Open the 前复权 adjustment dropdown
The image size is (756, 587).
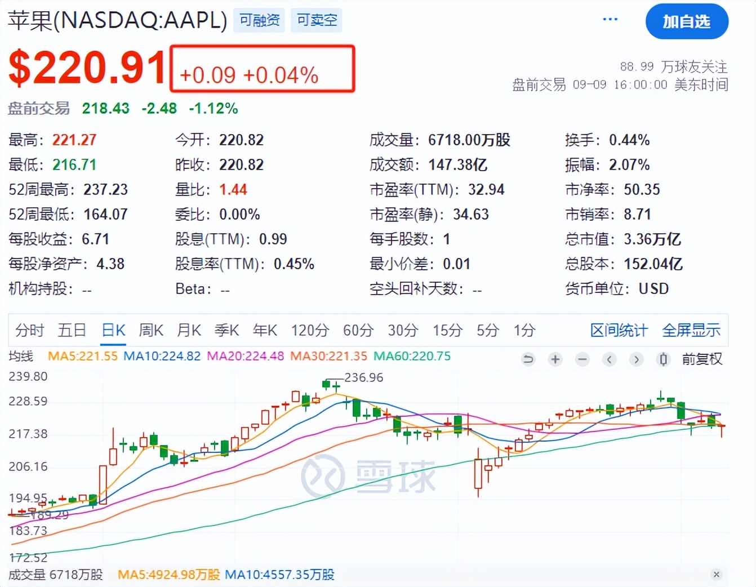[x=702, y=359]
